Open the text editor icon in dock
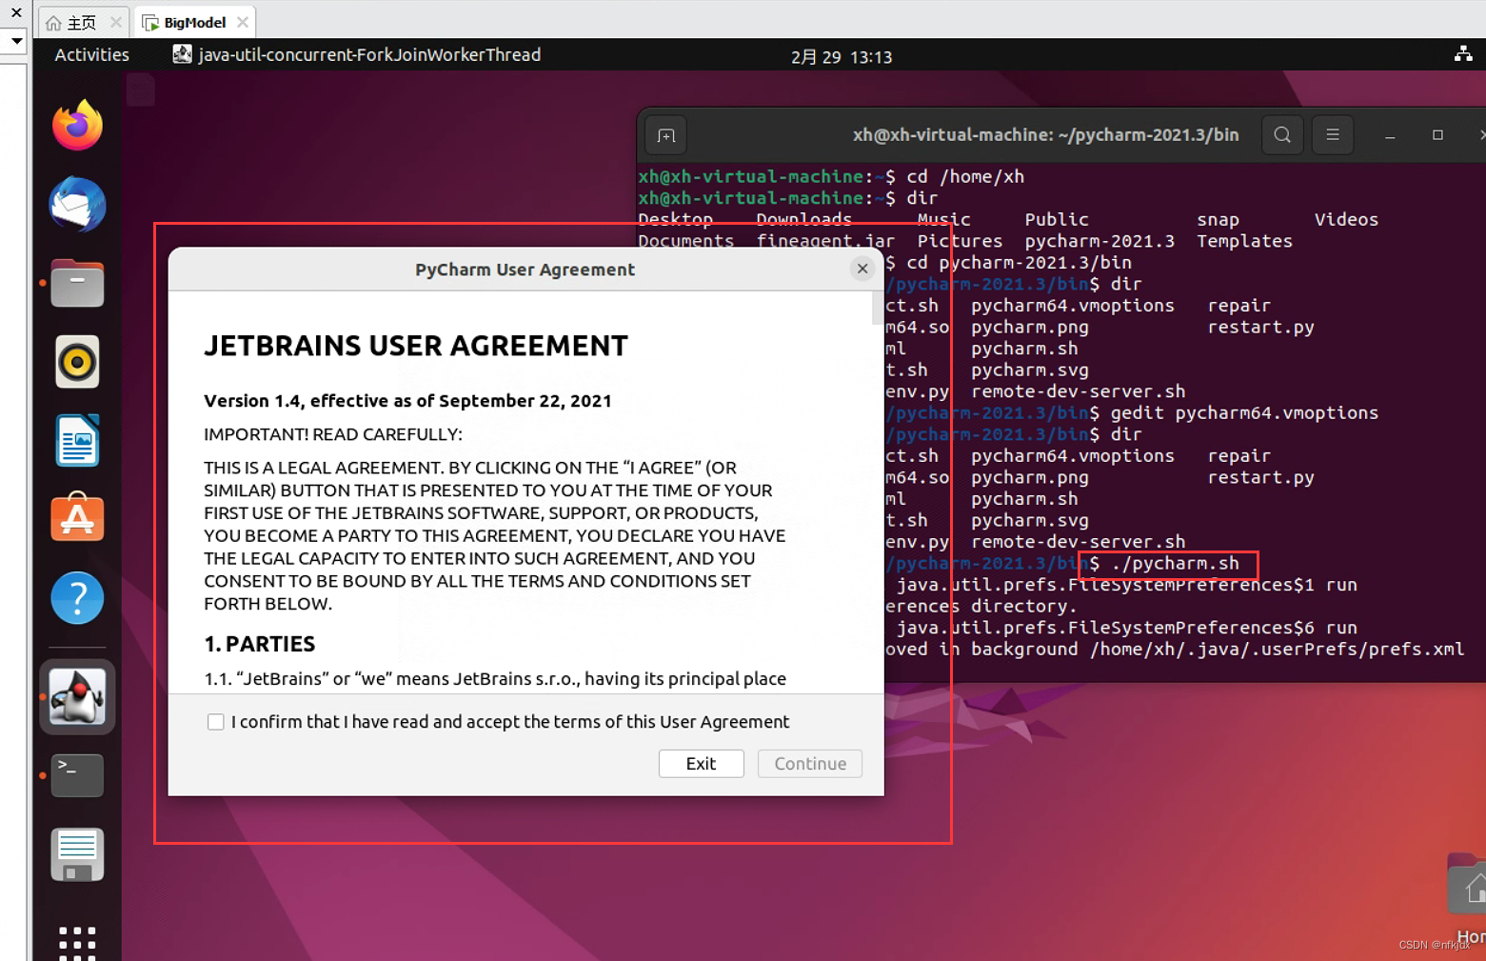This screenshot has height=961, width=1486. click(77, 854)
